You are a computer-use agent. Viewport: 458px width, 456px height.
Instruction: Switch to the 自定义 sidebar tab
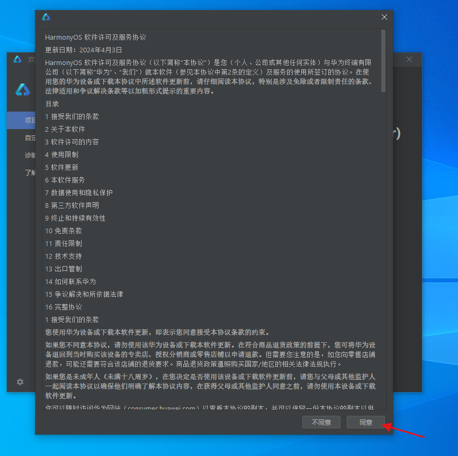click(x=29, y=138)
